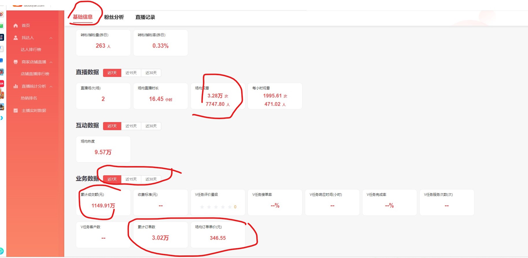
Task: Select 近7天 in the 业务数据 section
Action: pos(112,179)
